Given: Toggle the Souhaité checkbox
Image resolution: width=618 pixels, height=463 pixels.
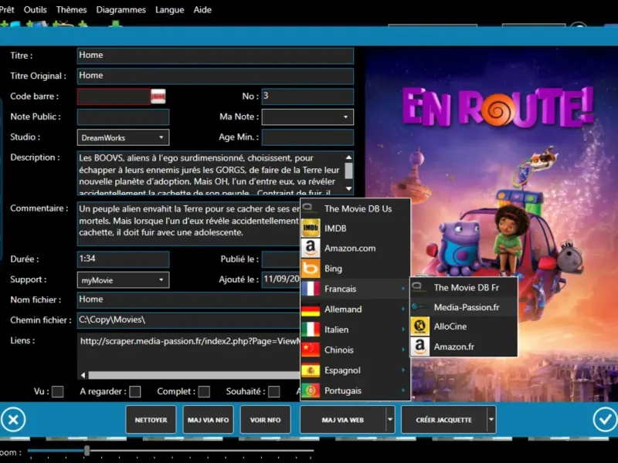Looking at the screenshot, I should pos(274,392).
